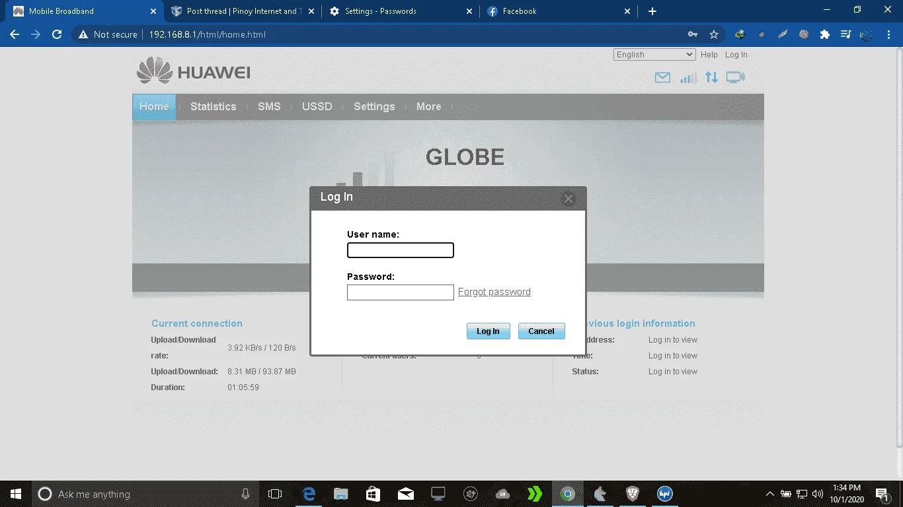Open the Help link at top
The width and height of the screenshot is (903, 507).
tap(709, 55)
